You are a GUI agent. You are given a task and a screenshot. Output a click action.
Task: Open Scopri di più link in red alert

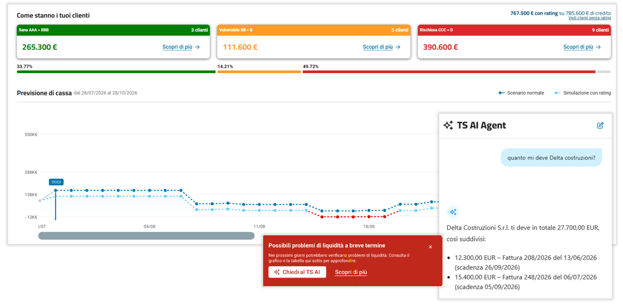[351, 272]
